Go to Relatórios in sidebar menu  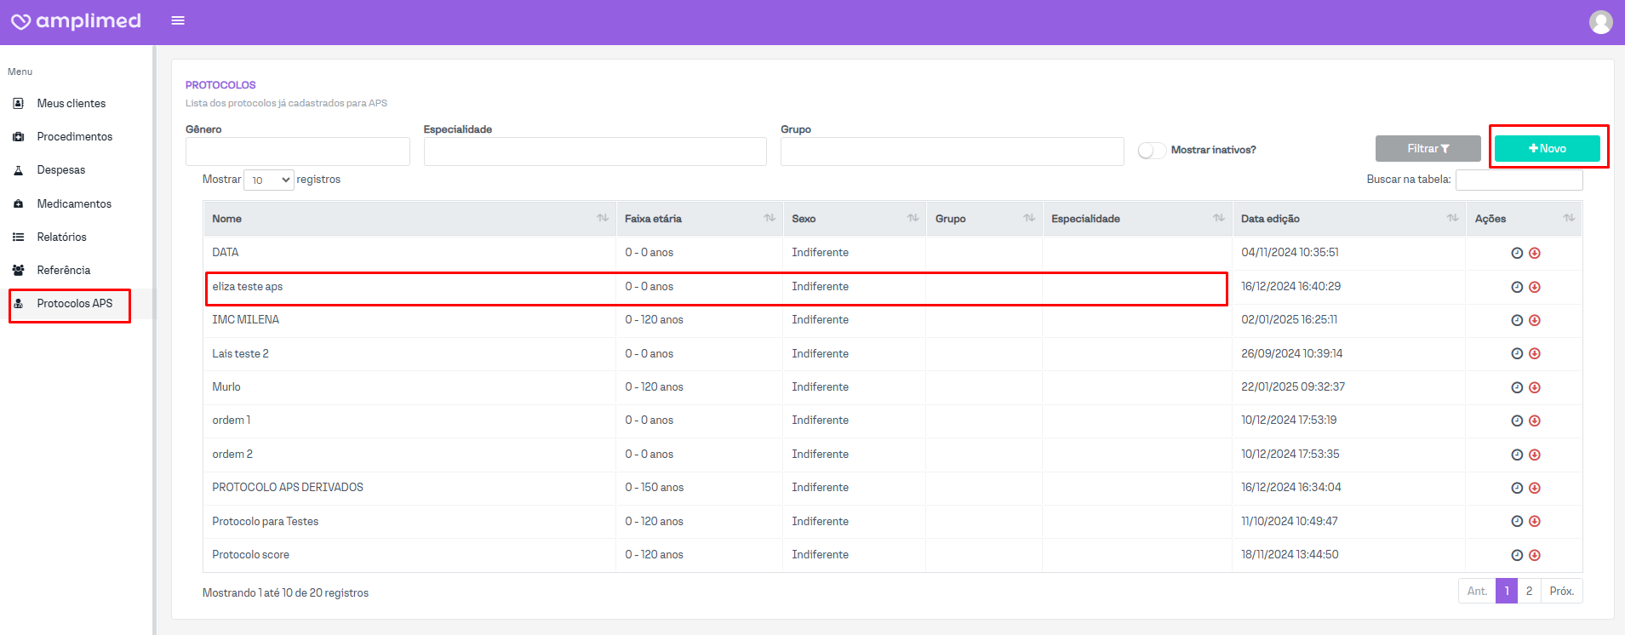62,237
